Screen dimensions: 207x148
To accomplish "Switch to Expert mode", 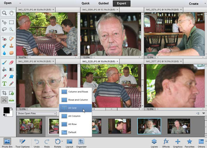I will (121, 3).
